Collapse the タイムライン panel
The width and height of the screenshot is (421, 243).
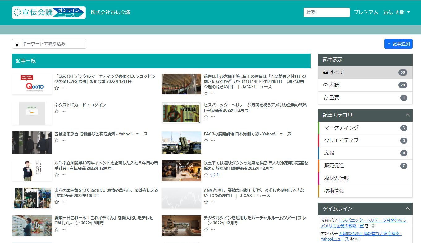point(407,208)
